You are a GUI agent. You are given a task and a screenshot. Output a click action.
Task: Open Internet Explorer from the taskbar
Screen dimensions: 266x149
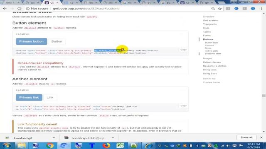[x=148, y=145]
